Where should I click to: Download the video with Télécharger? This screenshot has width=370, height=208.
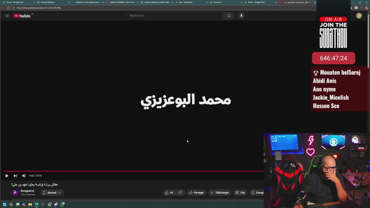pyautogui.click(x=220, y=193)
